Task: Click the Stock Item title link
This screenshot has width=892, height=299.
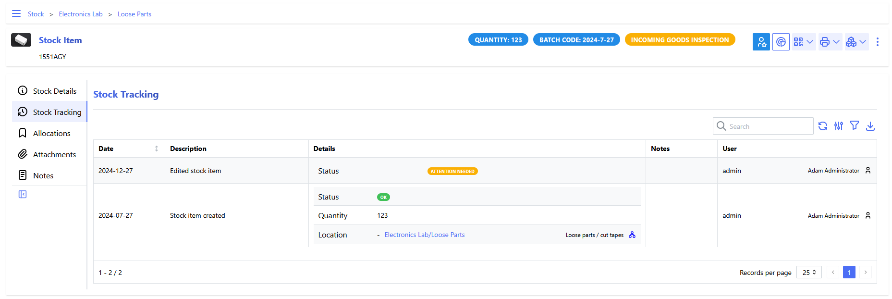Action: (x=61, y=40)
